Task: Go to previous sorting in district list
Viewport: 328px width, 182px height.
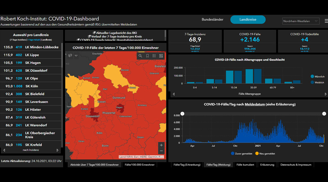Action: pos(4,150)
